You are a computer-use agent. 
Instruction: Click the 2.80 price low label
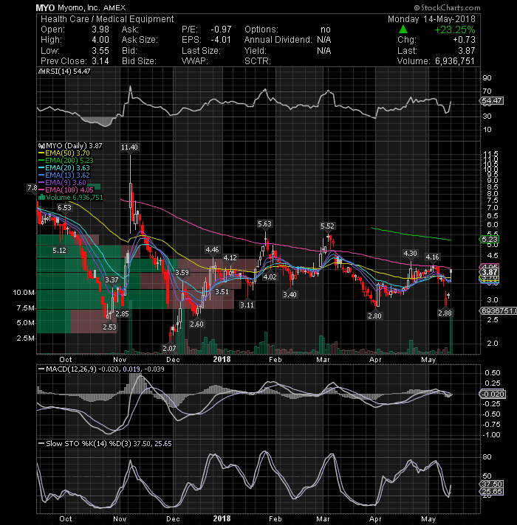pos(374,316)
